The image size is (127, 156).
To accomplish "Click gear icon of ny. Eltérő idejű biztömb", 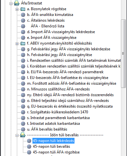I will pyautogui.click(x=23, y=95).
